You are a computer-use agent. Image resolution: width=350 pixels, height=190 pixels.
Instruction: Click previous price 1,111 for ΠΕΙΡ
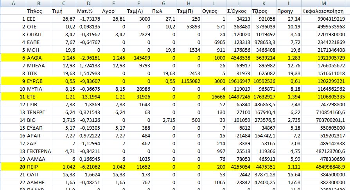pyautogui.click(x=289, y=167)
